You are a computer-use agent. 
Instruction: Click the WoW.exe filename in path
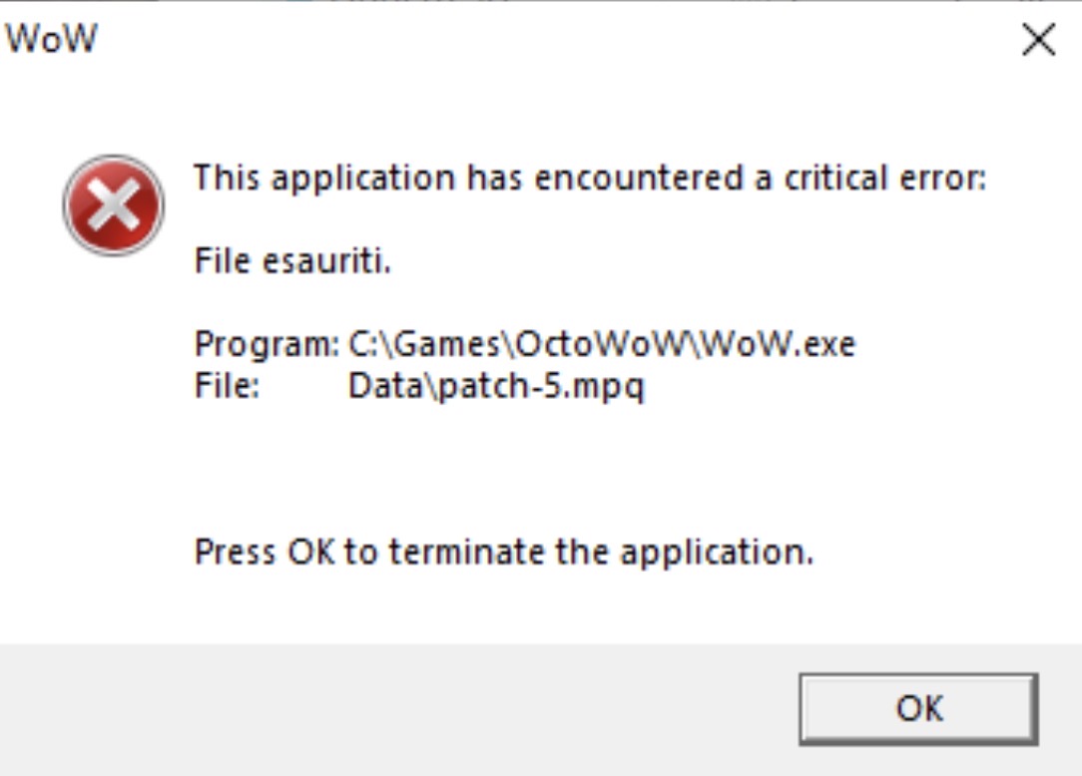[x=778, y=343]
